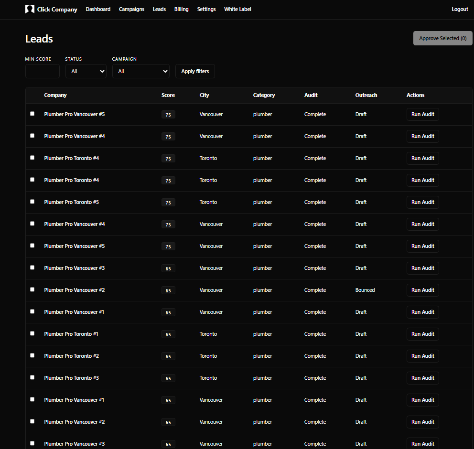Click the 65 score badge for Toronto #1

coord(168,334)
